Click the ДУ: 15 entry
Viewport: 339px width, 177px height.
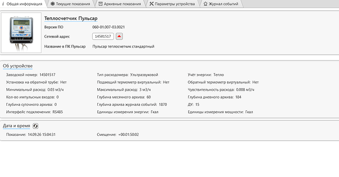pos(194,104)
